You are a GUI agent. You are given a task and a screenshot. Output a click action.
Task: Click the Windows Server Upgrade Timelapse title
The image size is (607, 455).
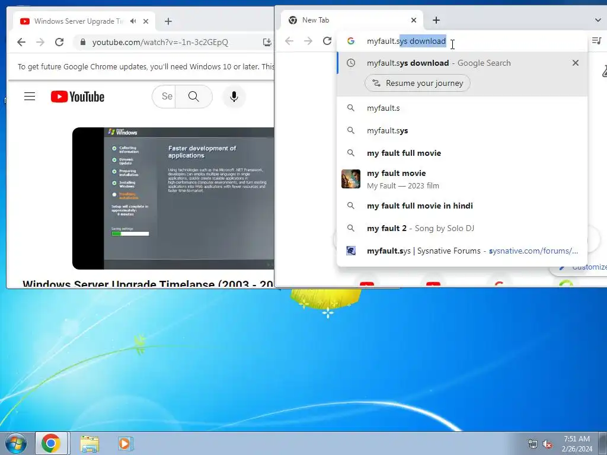[x=148, y=284]
